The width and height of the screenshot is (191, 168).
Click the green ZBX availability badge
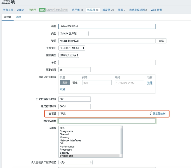(x=42, y=10)
